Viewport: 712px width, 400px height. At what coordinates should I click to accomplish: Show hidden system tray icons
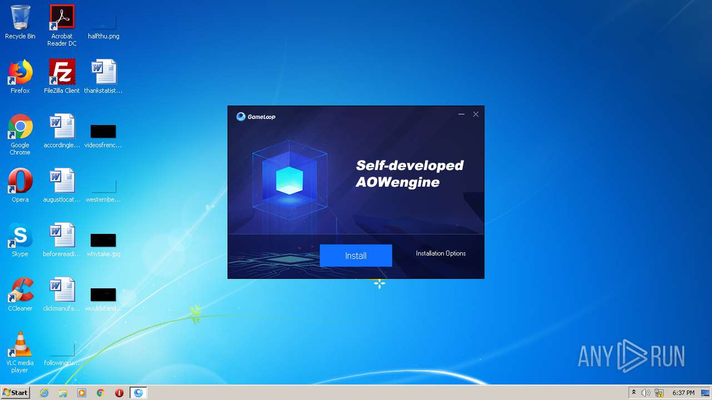(634, 393)
